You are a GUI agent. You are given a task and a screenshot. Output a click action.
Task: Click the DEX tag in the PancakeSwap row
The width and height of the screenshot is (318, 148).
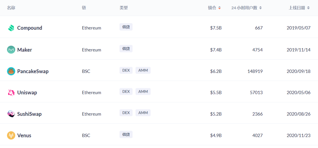(126, 70)
